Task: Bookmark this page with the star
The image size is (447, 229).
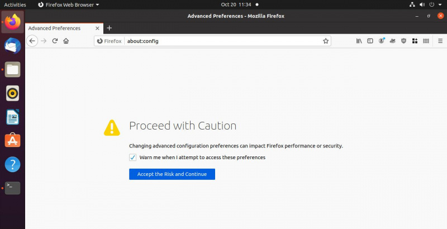Action: [326, 41]
